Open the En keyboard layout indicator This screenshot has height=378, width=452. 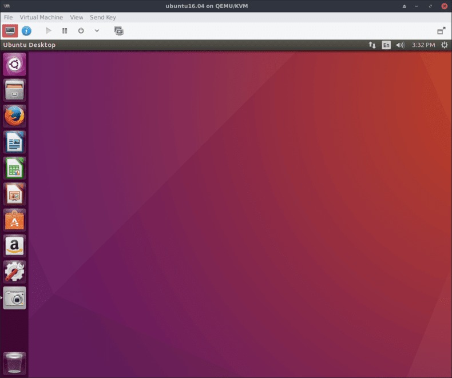click(386, 45)
